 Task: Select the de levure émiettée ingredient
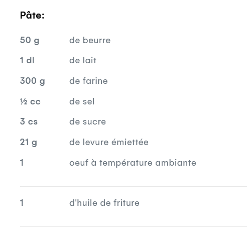(109, 142)
